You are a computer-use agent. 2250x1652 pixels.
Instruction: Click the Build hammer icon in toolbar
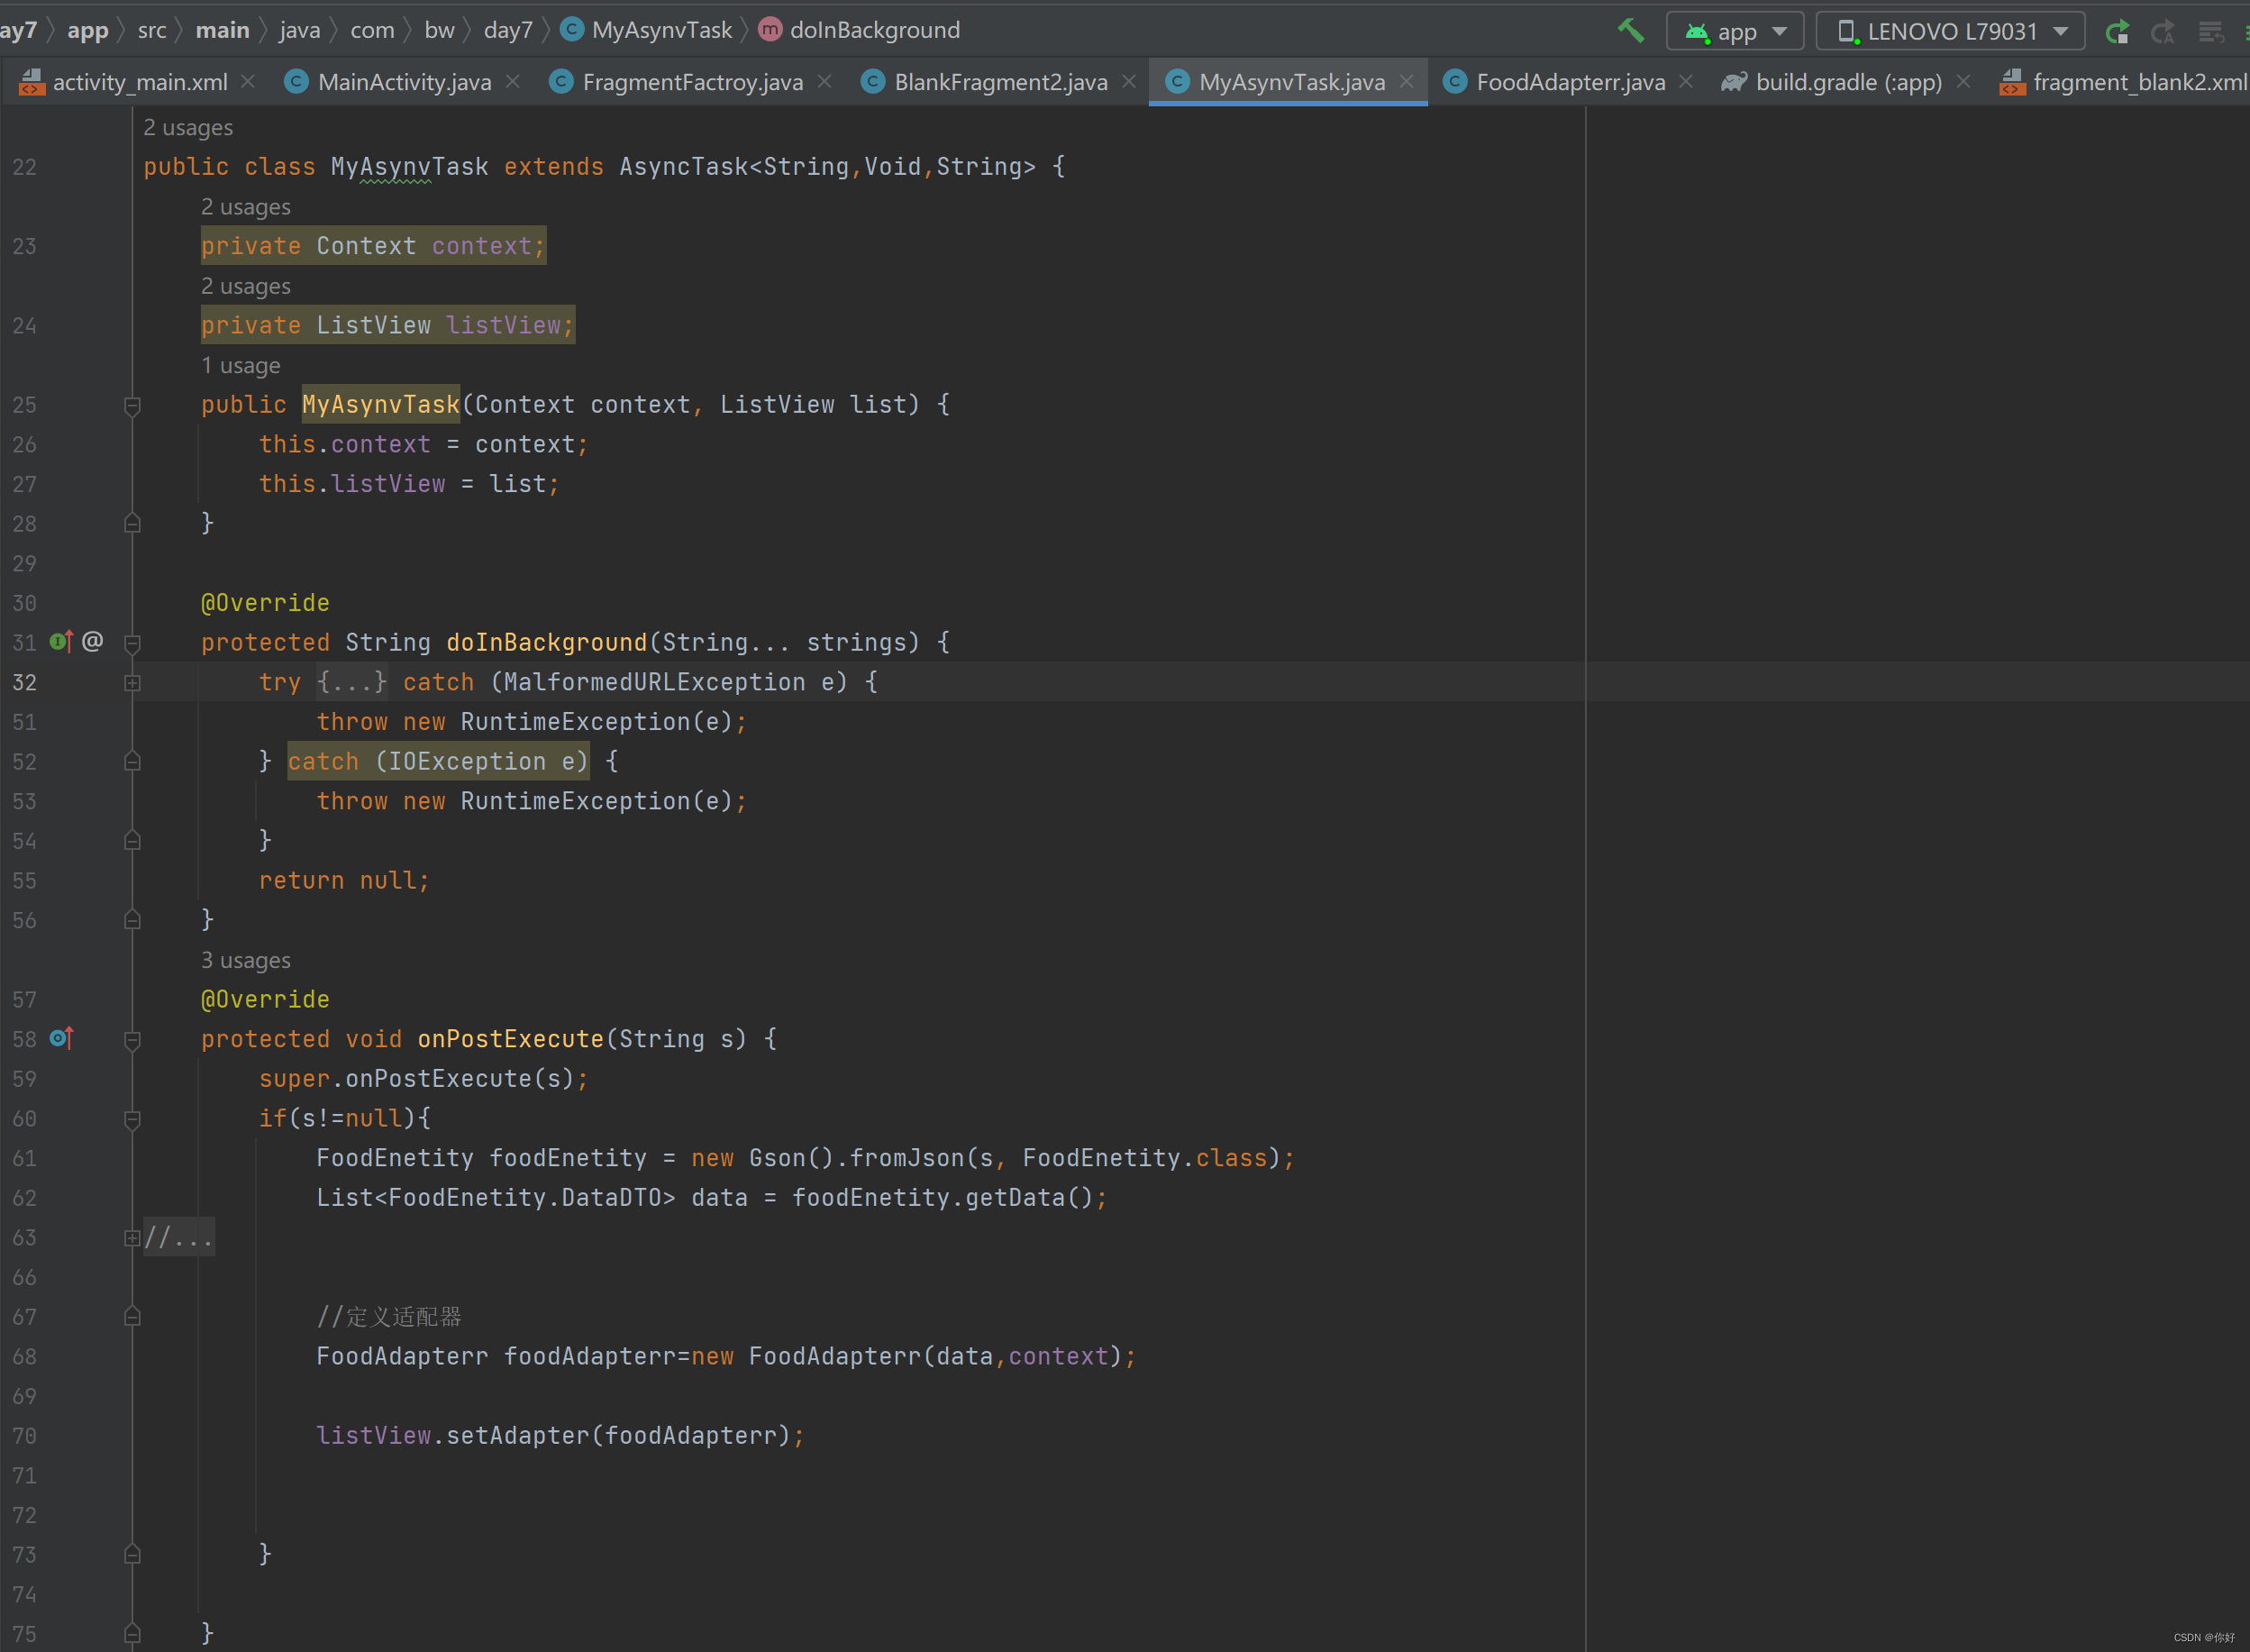pyautogui.click(x=1631, y=30)
